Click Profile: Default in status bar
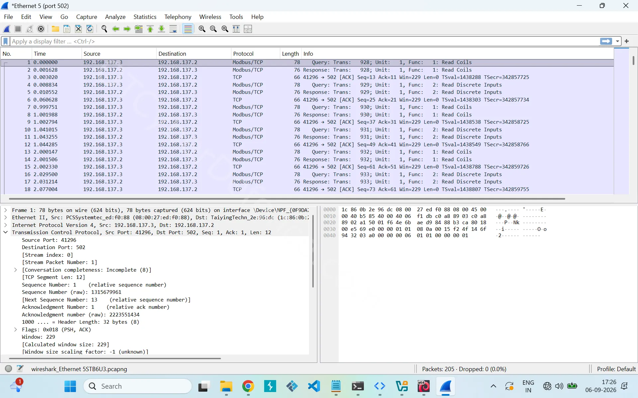This screenshot has height=398, width=638. coord(616,369)
